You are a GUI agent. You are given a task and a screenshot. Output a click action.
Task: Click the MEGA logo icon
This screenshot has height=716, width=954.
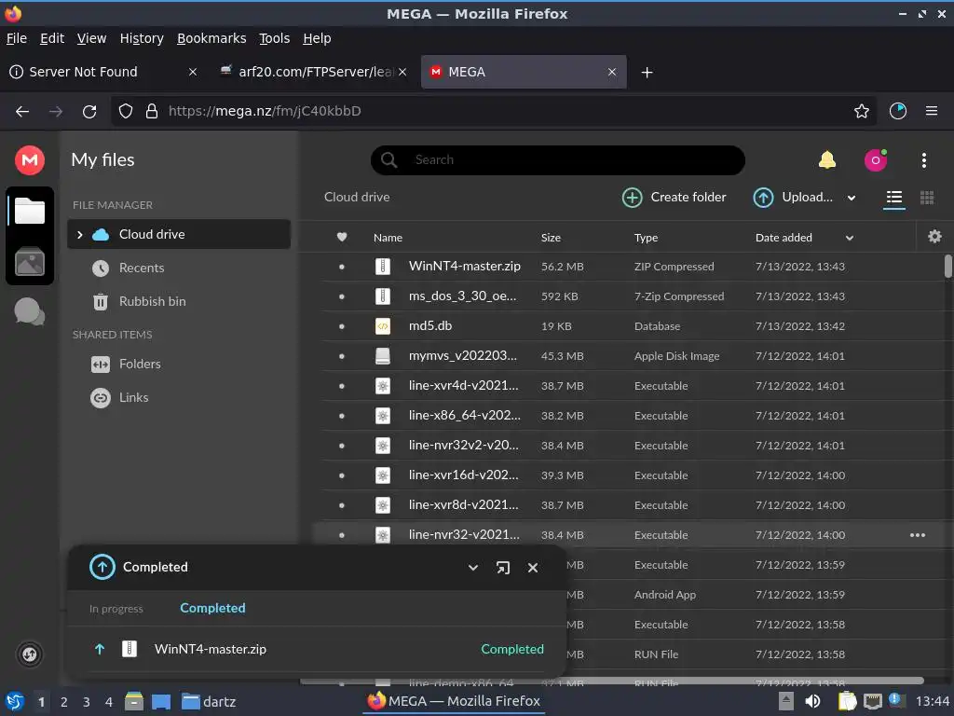[29, 160]
